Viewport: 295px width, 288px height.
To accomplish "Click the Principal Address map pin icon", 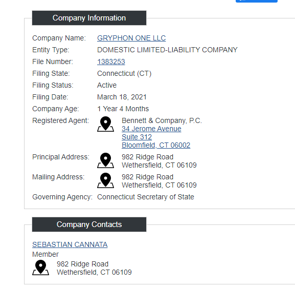I will pyautogui.click(x=105, y=160).
